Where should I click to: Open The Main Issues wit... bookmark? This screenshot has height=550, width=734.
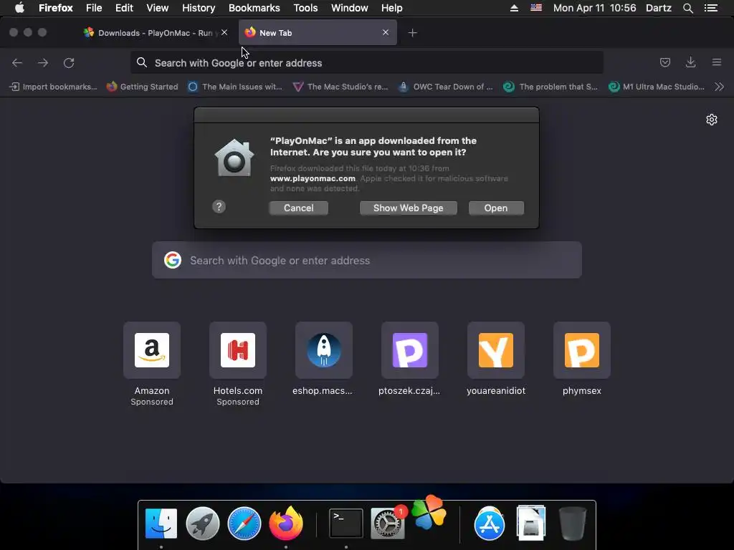[x=235, y=87]
